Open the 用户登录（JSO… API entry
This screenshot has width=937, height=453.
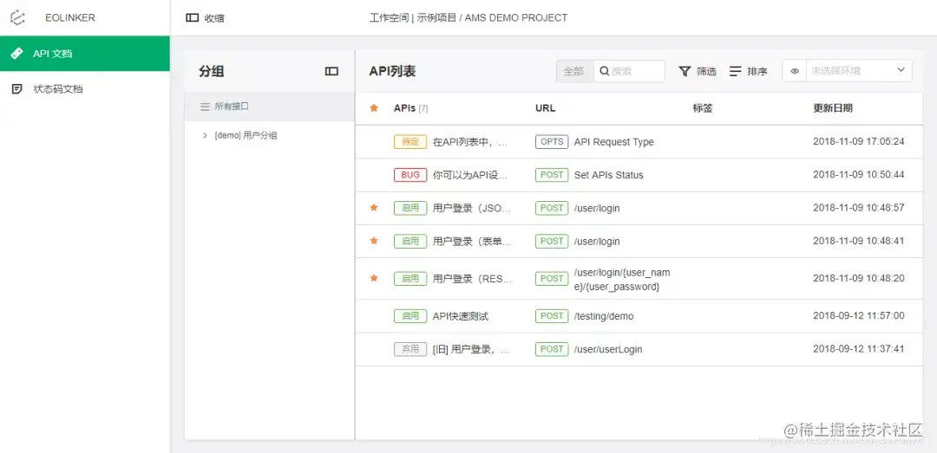tap(472, 208)
